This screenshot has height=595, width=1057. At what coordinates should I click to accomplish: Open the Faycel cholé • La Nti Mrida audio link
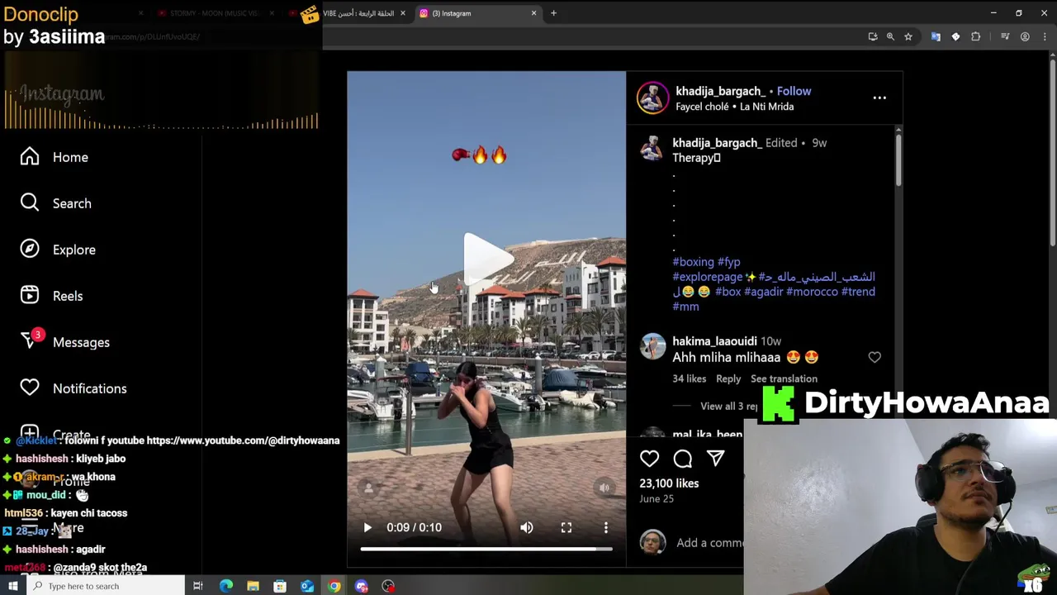click(734, 107)
